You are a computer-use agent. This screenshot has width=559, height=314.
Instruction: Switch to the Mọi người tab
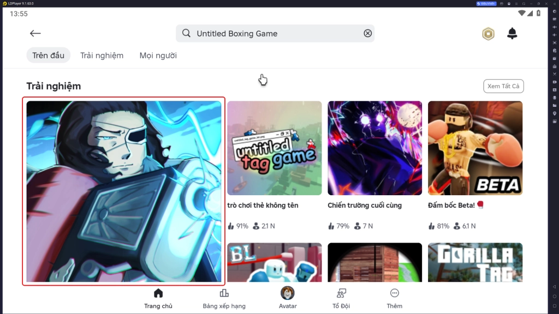(x=158, y=55)
